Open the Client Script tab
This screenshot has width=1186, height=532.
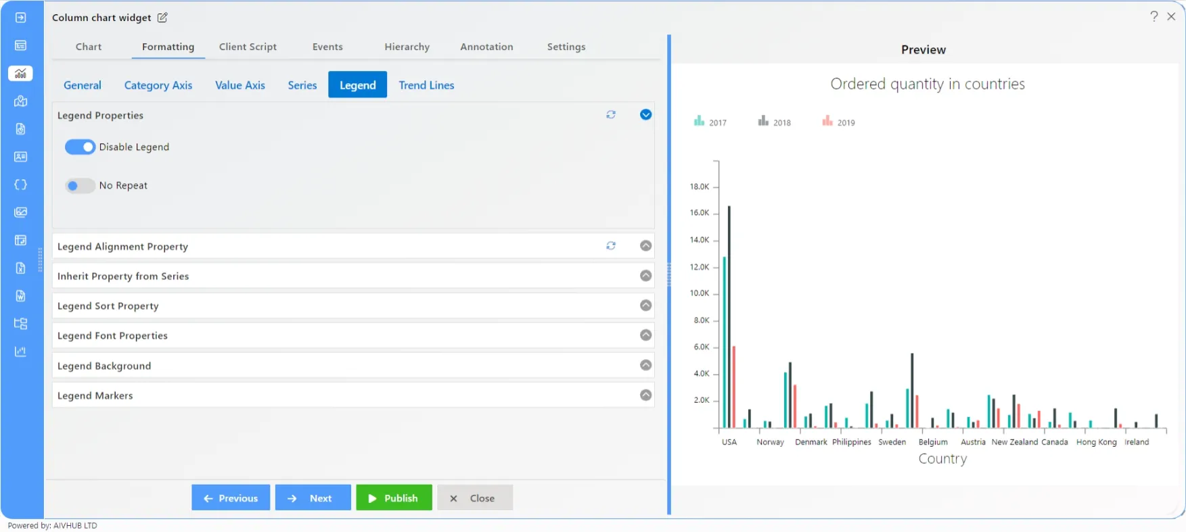tap(248, 47)
